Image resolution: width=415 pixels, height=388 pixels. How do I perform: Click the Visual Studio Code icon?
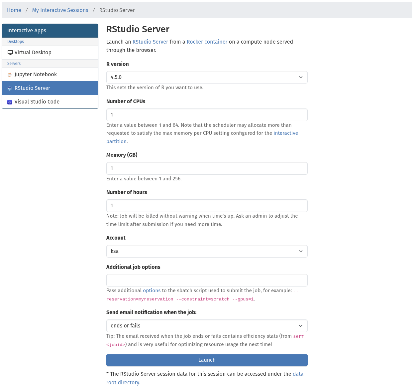[x=10, y=102]
